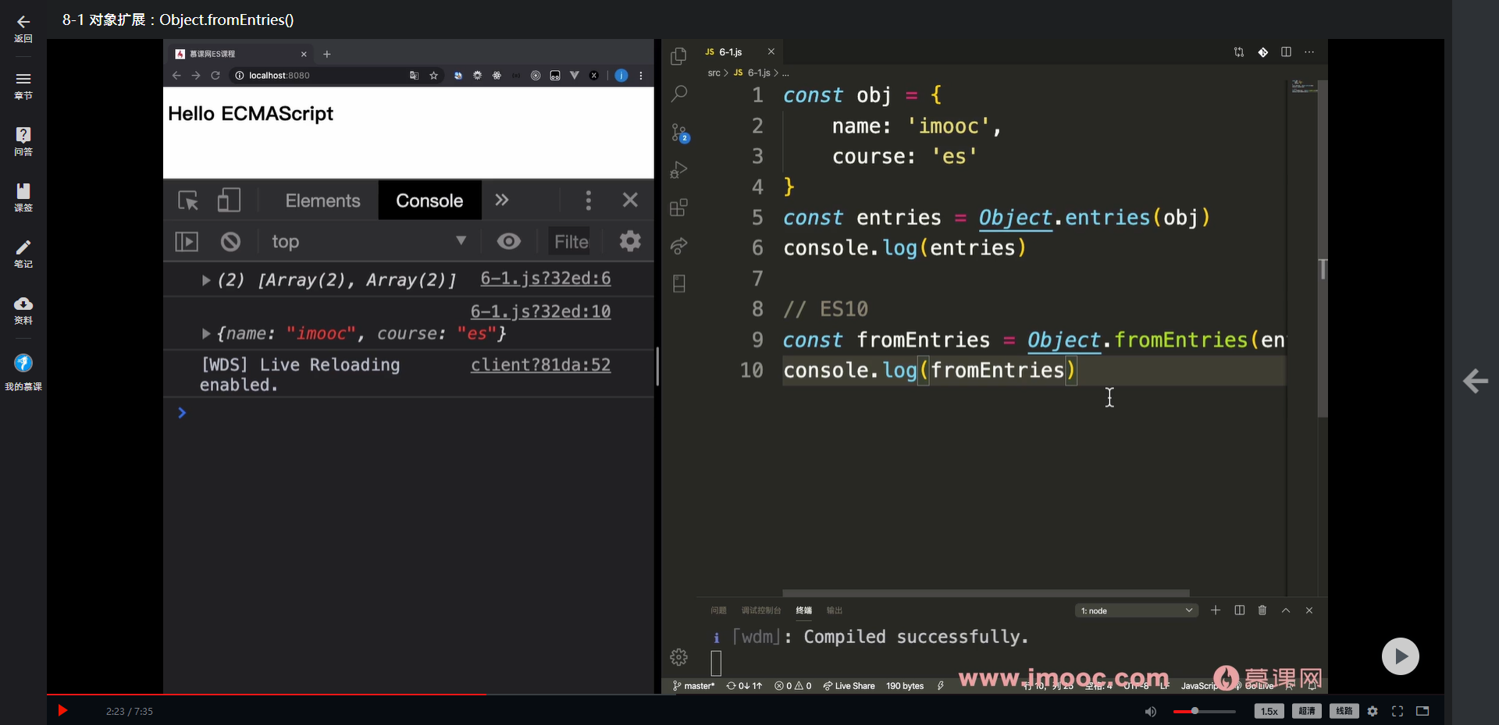Expand the {name: "imooc"} object log entry
The width and height of the screenshot is (1499, 725).
[206, 334]
